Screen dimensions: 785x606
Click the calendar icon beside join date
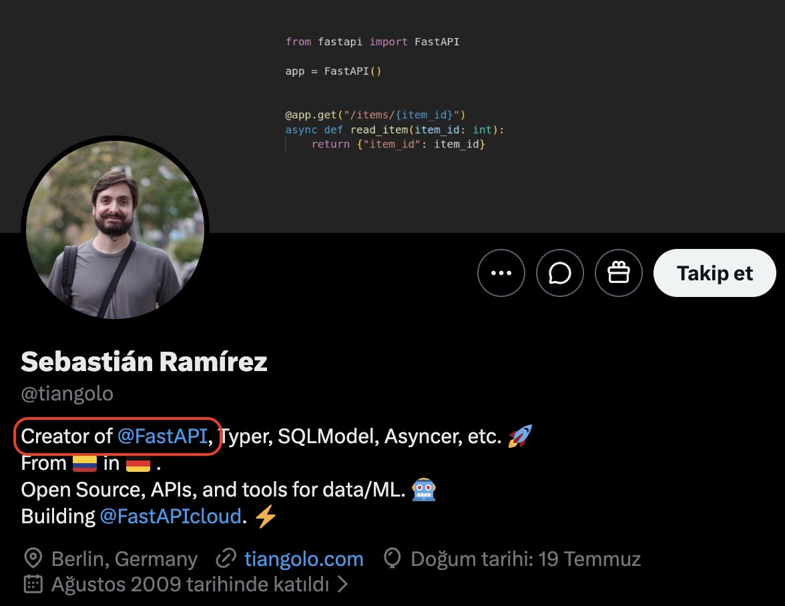[33, 584]
